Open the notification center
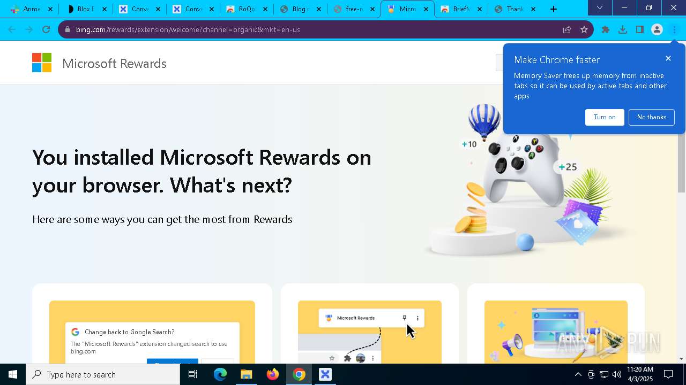 coord(668,374)
